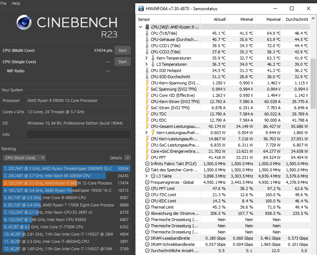This screenshot has width=317, height=255.
Task: Click clock icon beside Infinity Fabric Takt
Action: (147, 164)
